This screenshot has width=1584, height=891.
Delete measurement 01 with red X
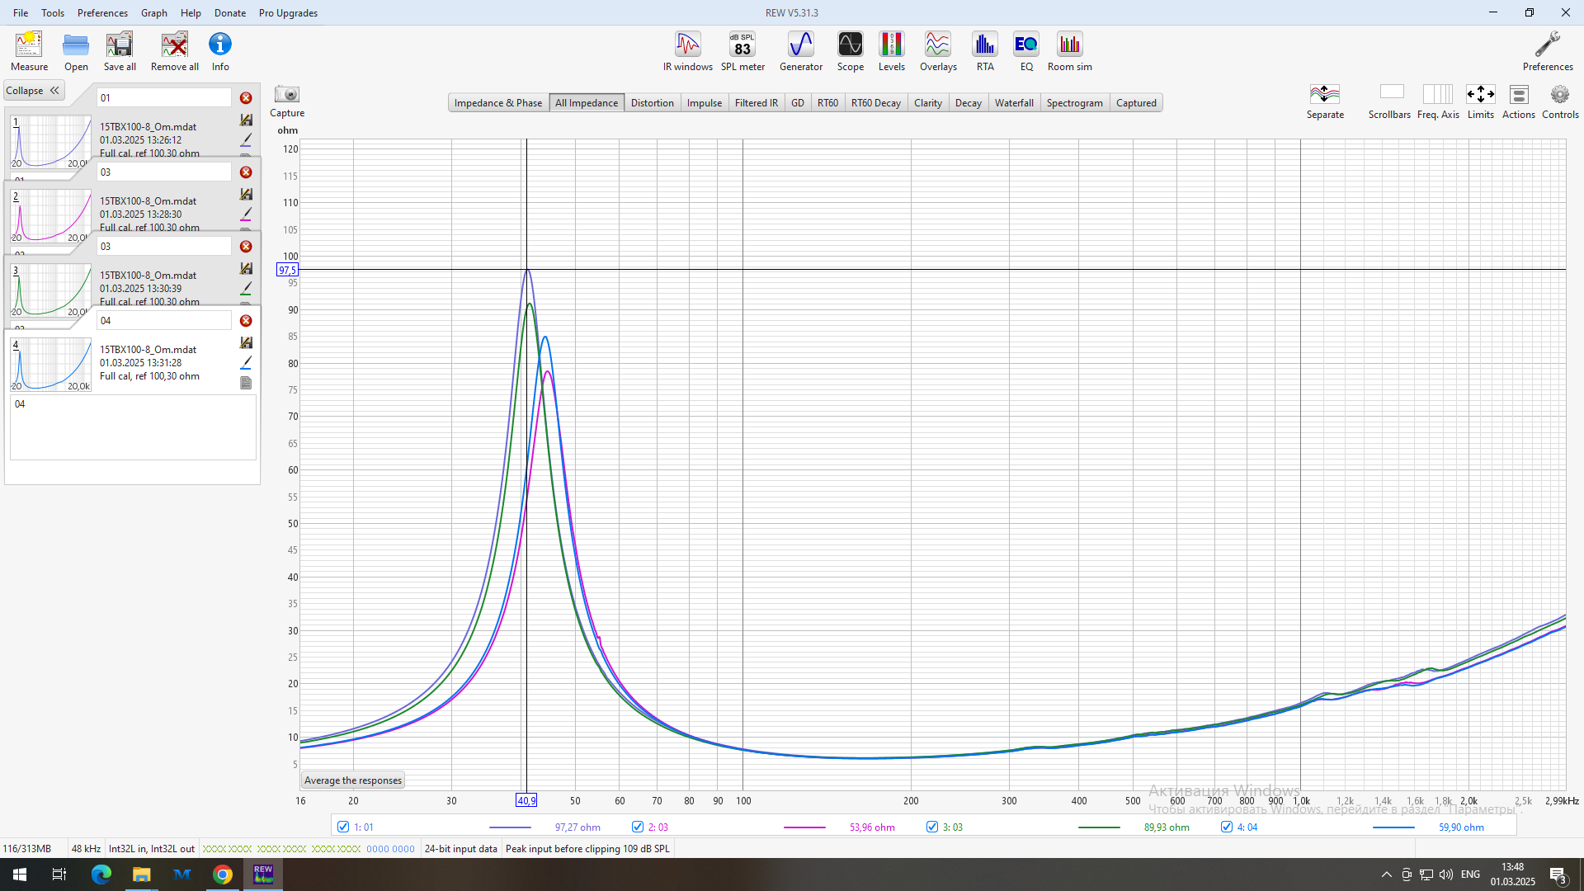[x=246, y=98]
